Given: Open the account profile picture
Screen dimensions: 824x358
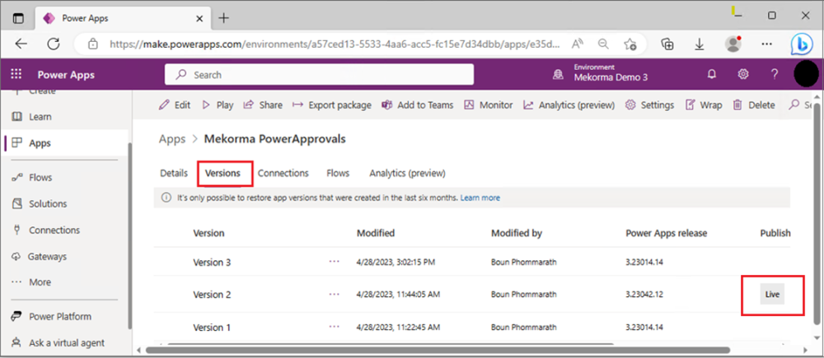Looking at the screenshot, I should tap(806, 74).
